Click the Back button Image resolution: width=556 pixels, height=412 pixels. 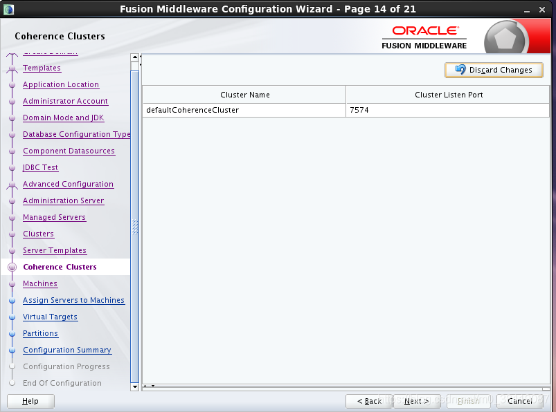click(x=369, y=401)
